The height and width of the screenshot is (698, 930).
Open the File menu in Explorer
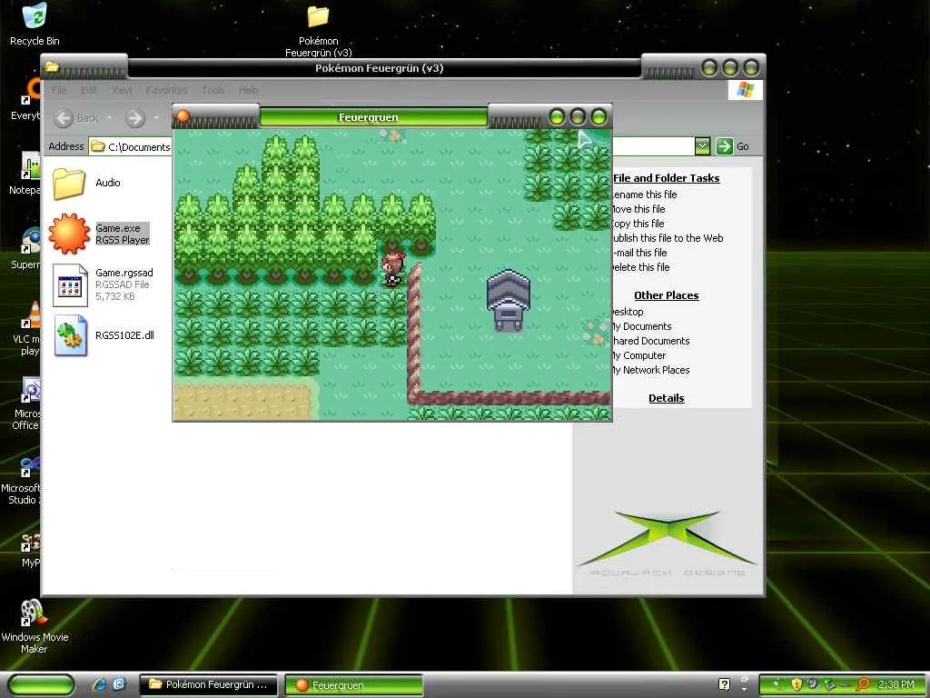tap(59, 90)
